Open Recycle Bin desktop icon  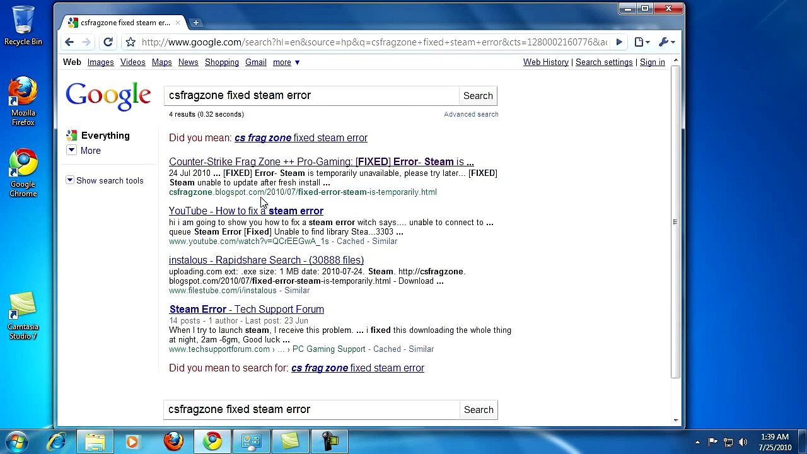pos(23,26)
